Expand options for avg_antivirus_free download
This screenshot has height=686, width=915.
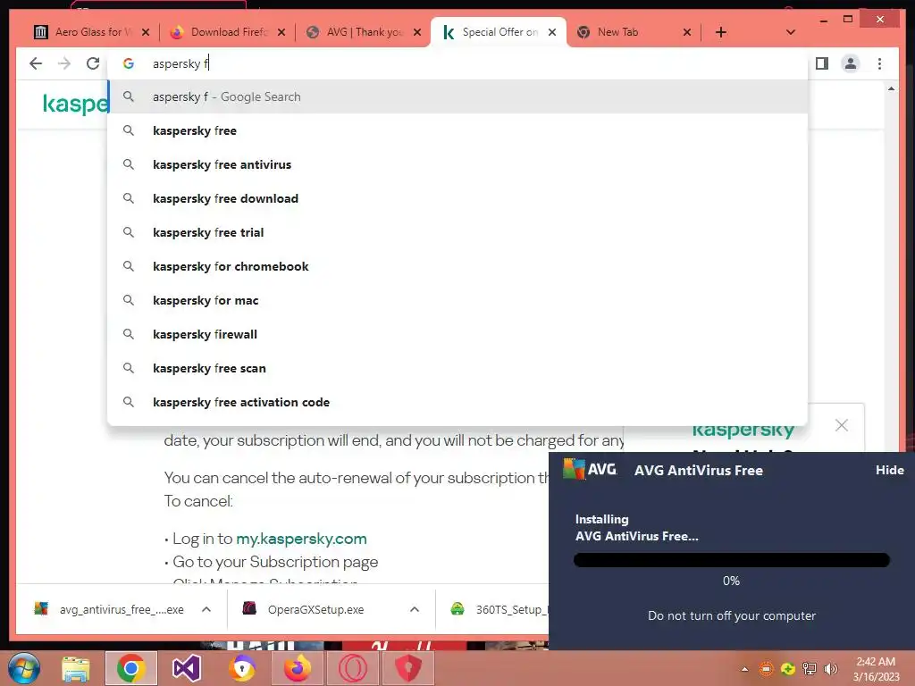click(x=206, y=609)
